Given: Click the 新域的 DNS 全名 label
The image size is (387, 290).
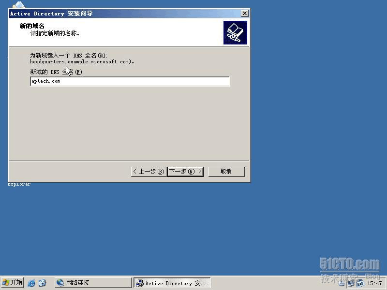Looking at the screenshot, I should pos(57,72).
